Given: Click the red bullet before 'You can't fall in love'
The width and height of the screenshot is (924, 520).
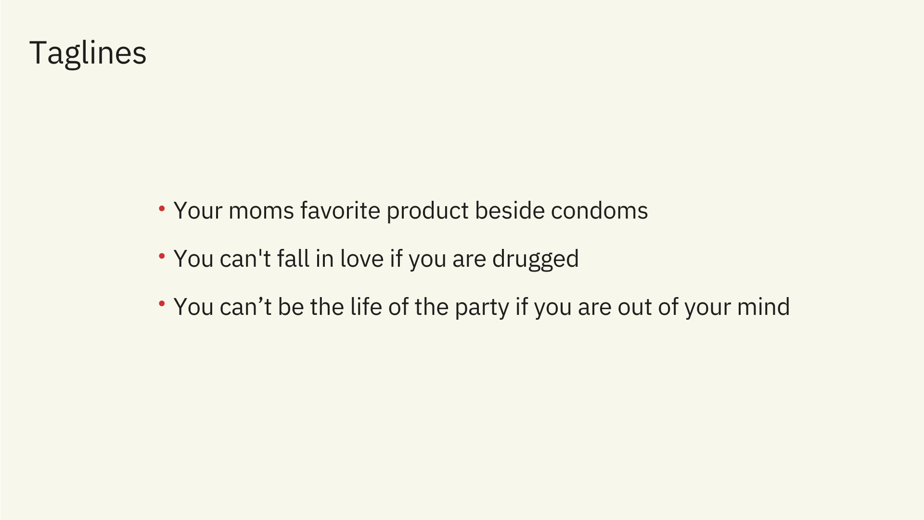Looking at the screenshot, I should pos(162,257).
